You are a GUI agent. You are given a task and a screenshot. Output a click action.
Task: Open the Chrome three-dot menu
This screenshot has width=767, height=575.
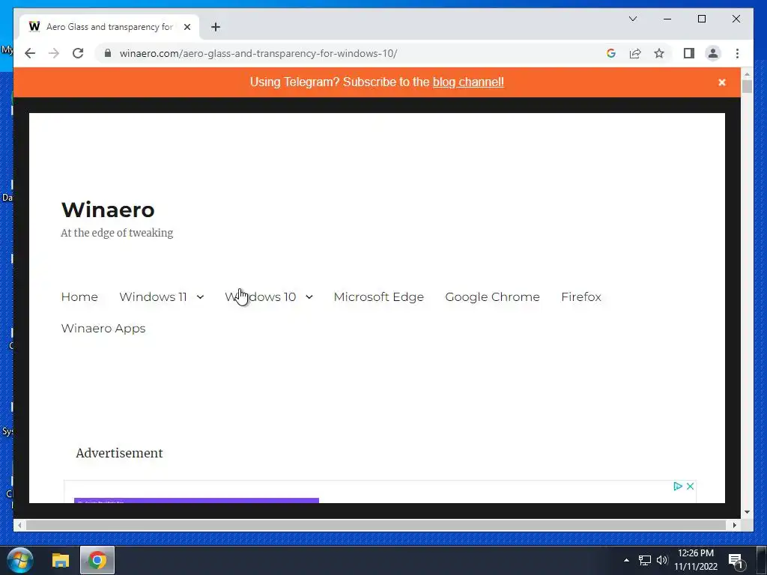coord(737,53)
